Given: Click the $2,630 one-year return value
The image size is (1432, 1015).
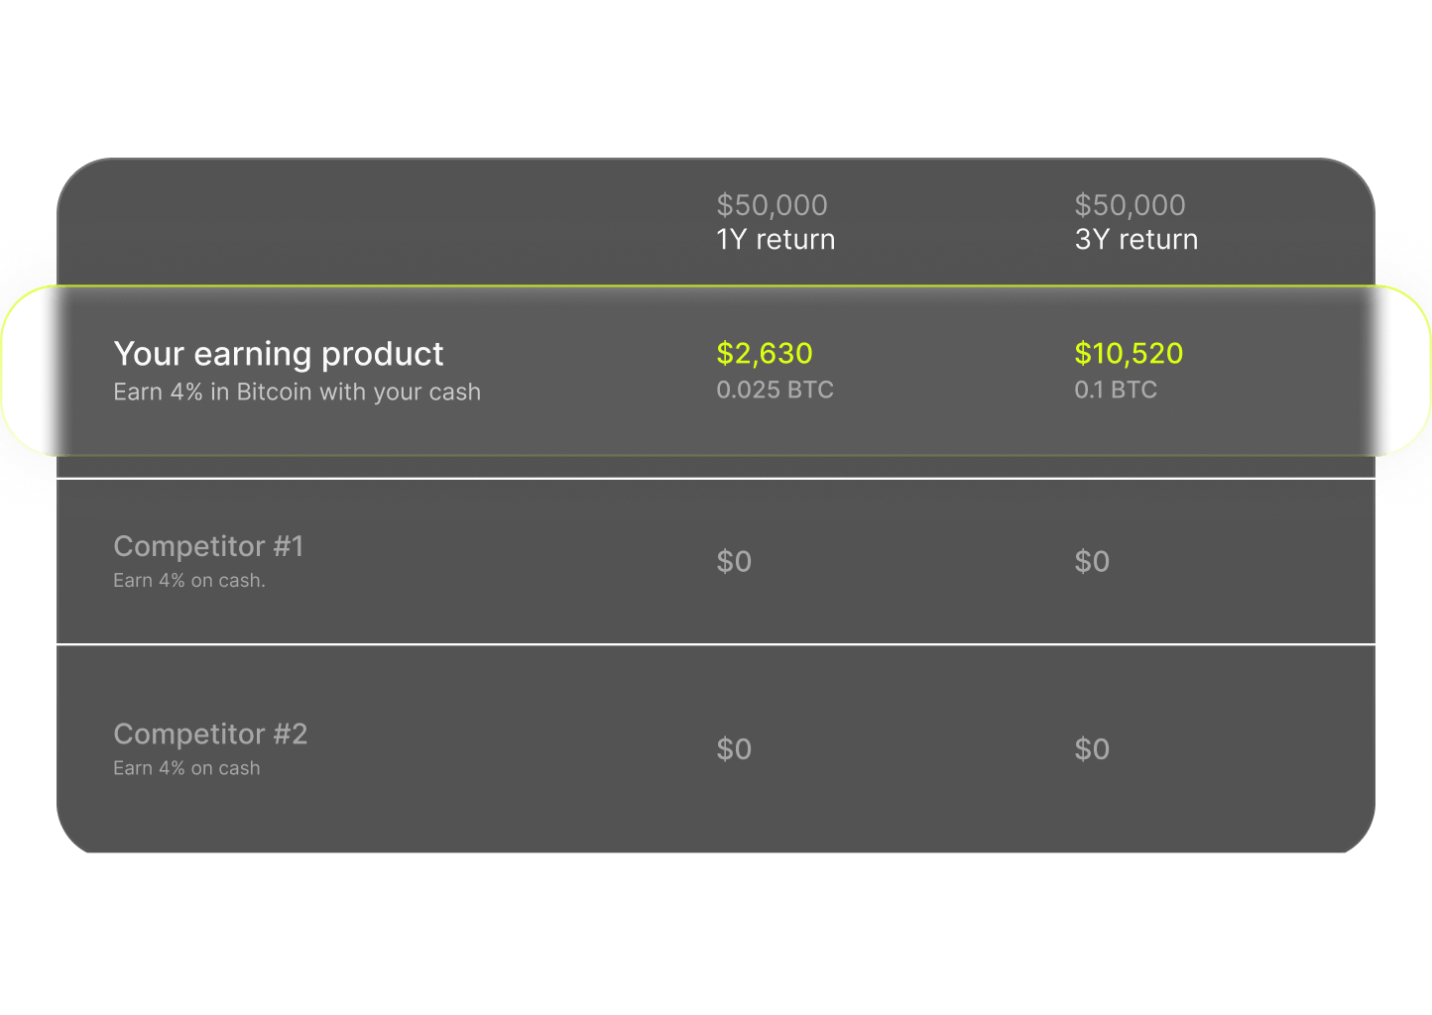Looking at the screenshot, I should coord(765,353).
